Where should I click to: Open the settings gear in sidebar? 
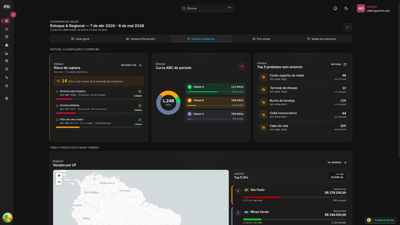[7, 98]
